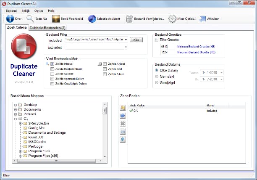Click the MSOCache folder icon

[25, 142]
